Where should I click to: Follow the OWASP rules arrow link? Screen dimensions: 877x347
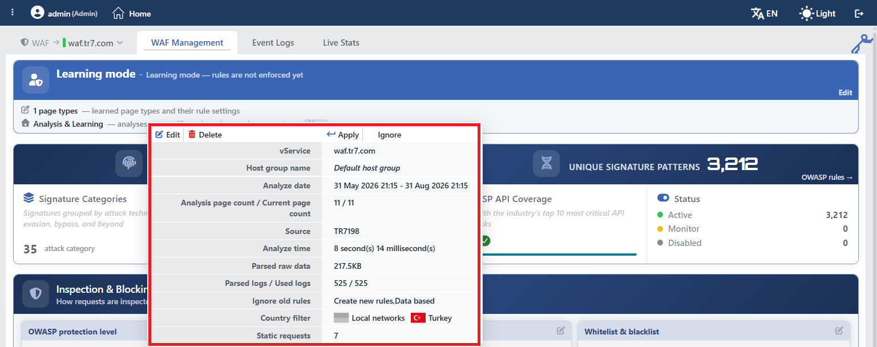click(827, 177)
